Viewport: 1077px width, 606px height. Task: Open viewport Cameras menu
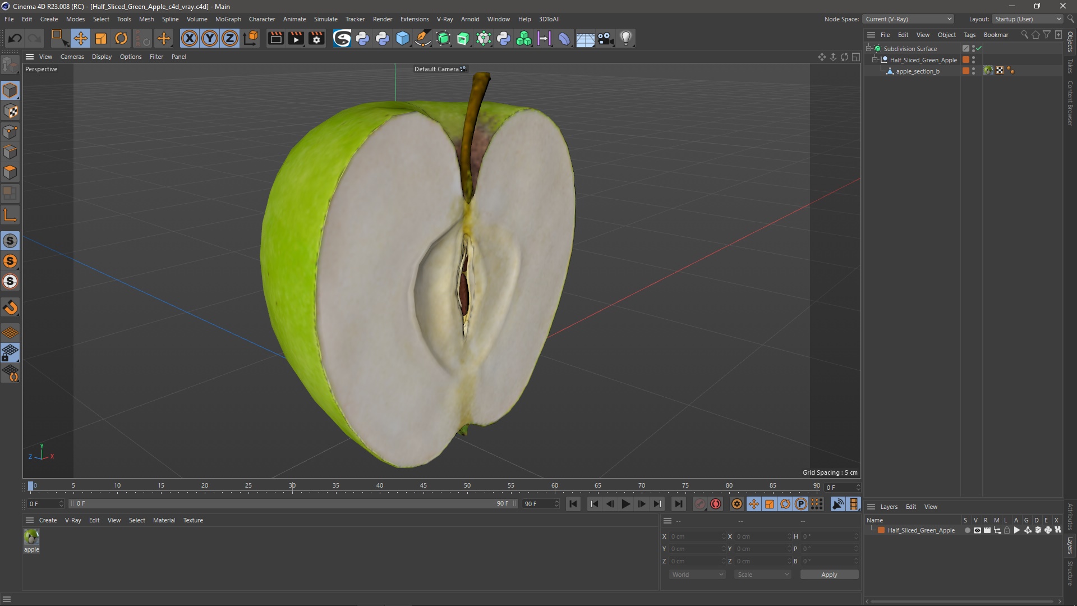[x=72, y=57]
